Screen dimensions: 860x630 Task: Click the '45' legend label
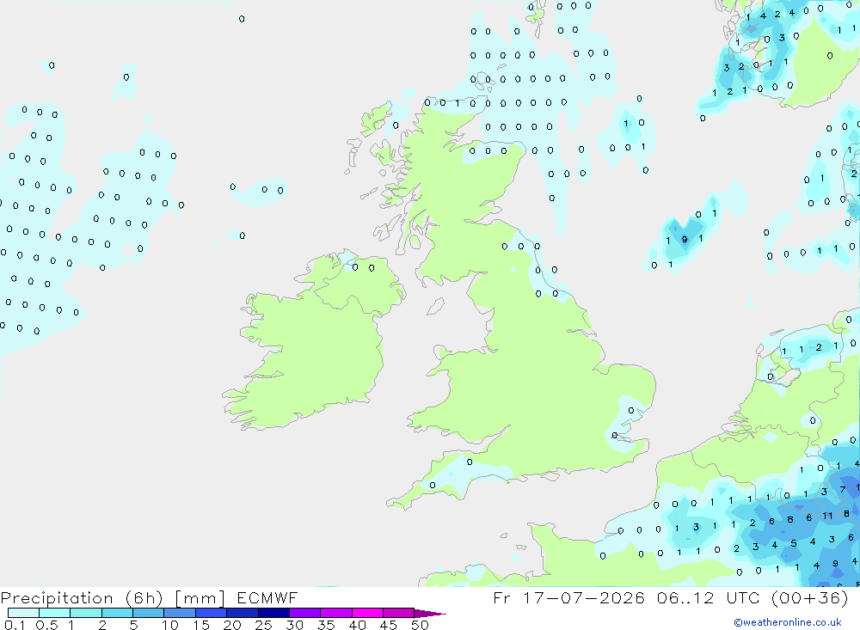389,625
